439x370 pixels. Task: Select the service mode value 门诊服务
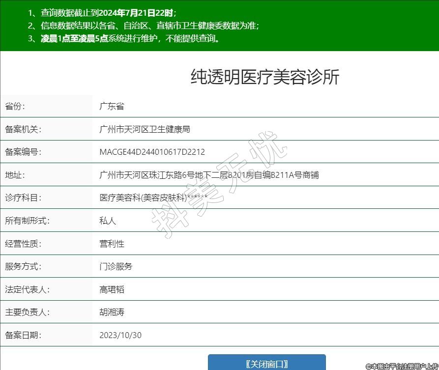[116, 266]
